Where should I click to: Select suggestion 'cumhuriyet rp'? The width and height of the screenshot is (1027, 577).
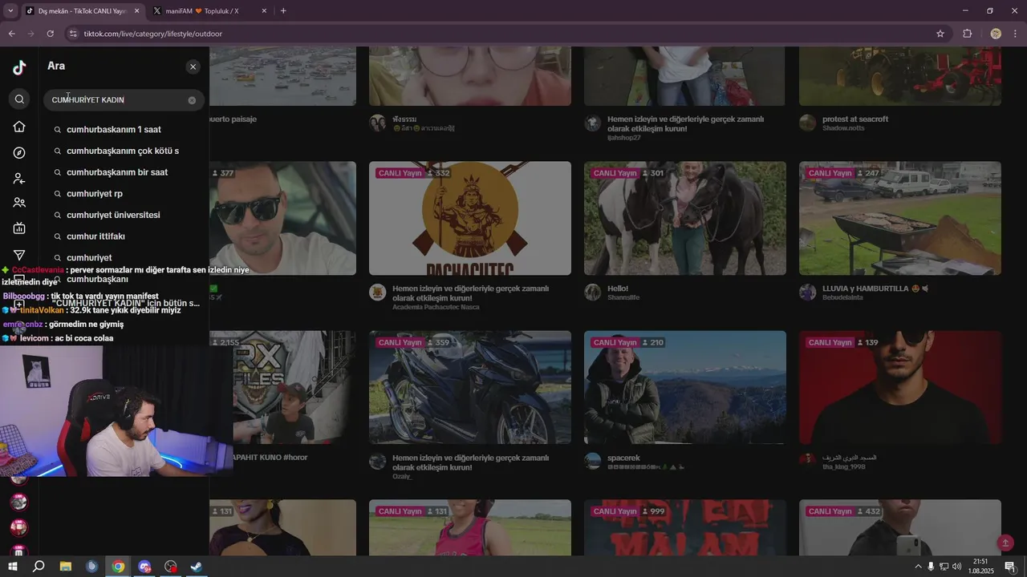[124, 194]
